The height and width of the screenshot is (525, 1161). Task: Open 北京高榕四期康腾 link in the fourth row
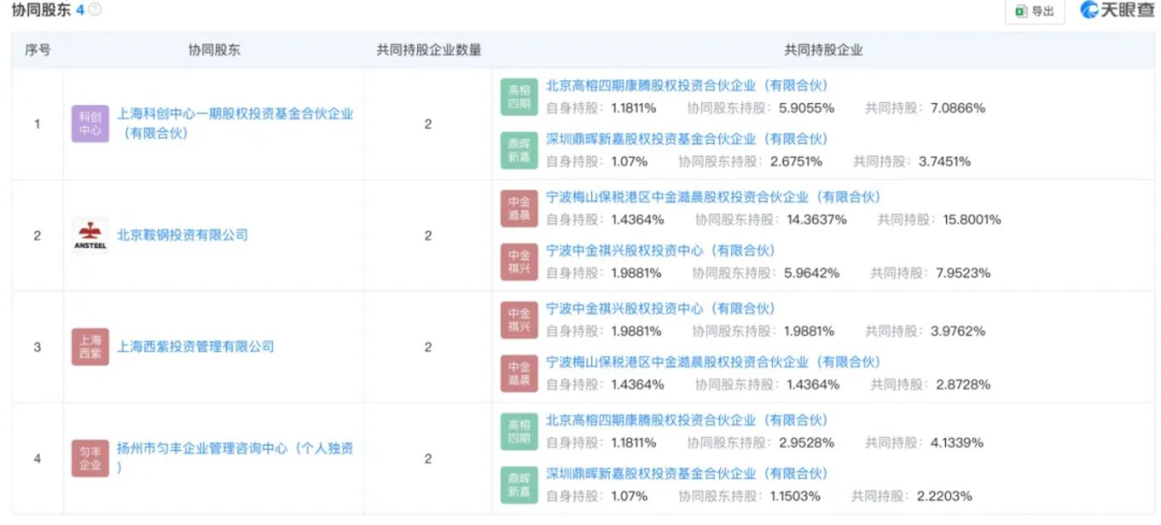[687, 420]
